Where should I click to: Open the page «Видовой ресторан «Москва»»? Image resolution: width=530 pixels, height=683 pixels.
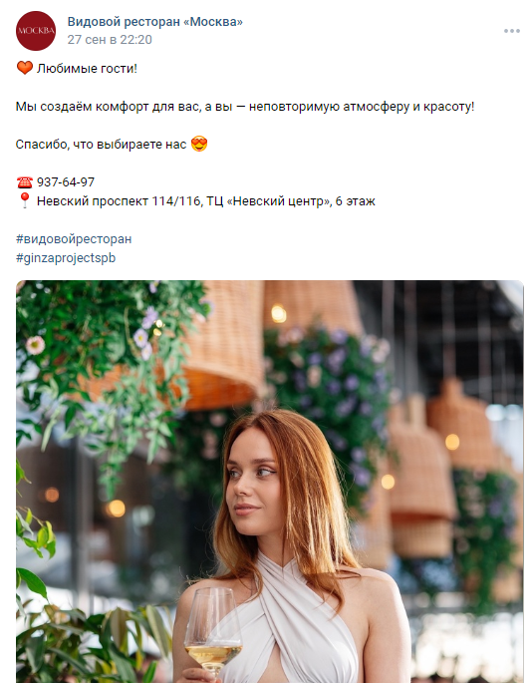coord(154,21)
